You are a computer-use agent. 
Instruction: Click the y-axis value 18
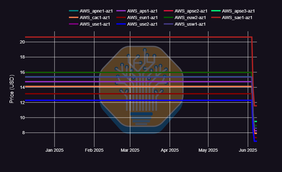point(22,57)
